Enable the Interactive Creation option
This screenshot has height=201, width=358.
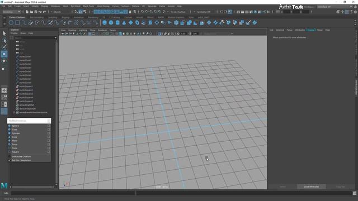(x=21, y=156)
